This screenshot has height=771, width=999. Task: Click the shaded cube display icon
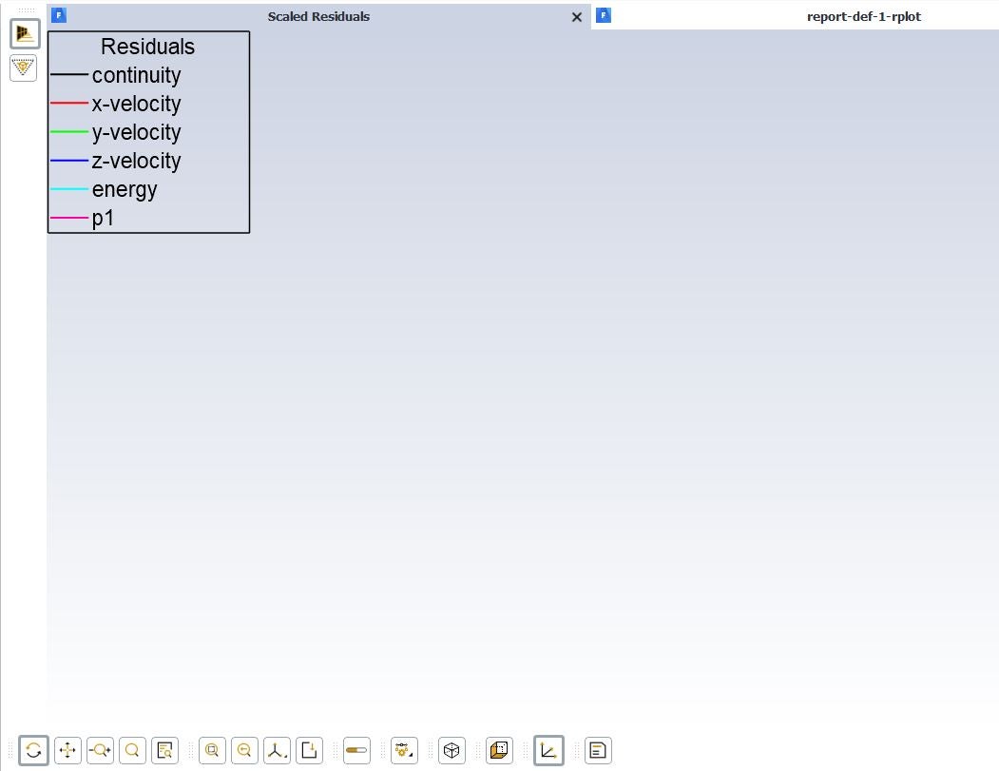(x=500, y=750)
